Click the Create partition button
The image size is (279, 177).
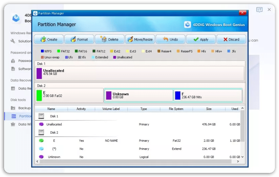[x=49, y=39]
